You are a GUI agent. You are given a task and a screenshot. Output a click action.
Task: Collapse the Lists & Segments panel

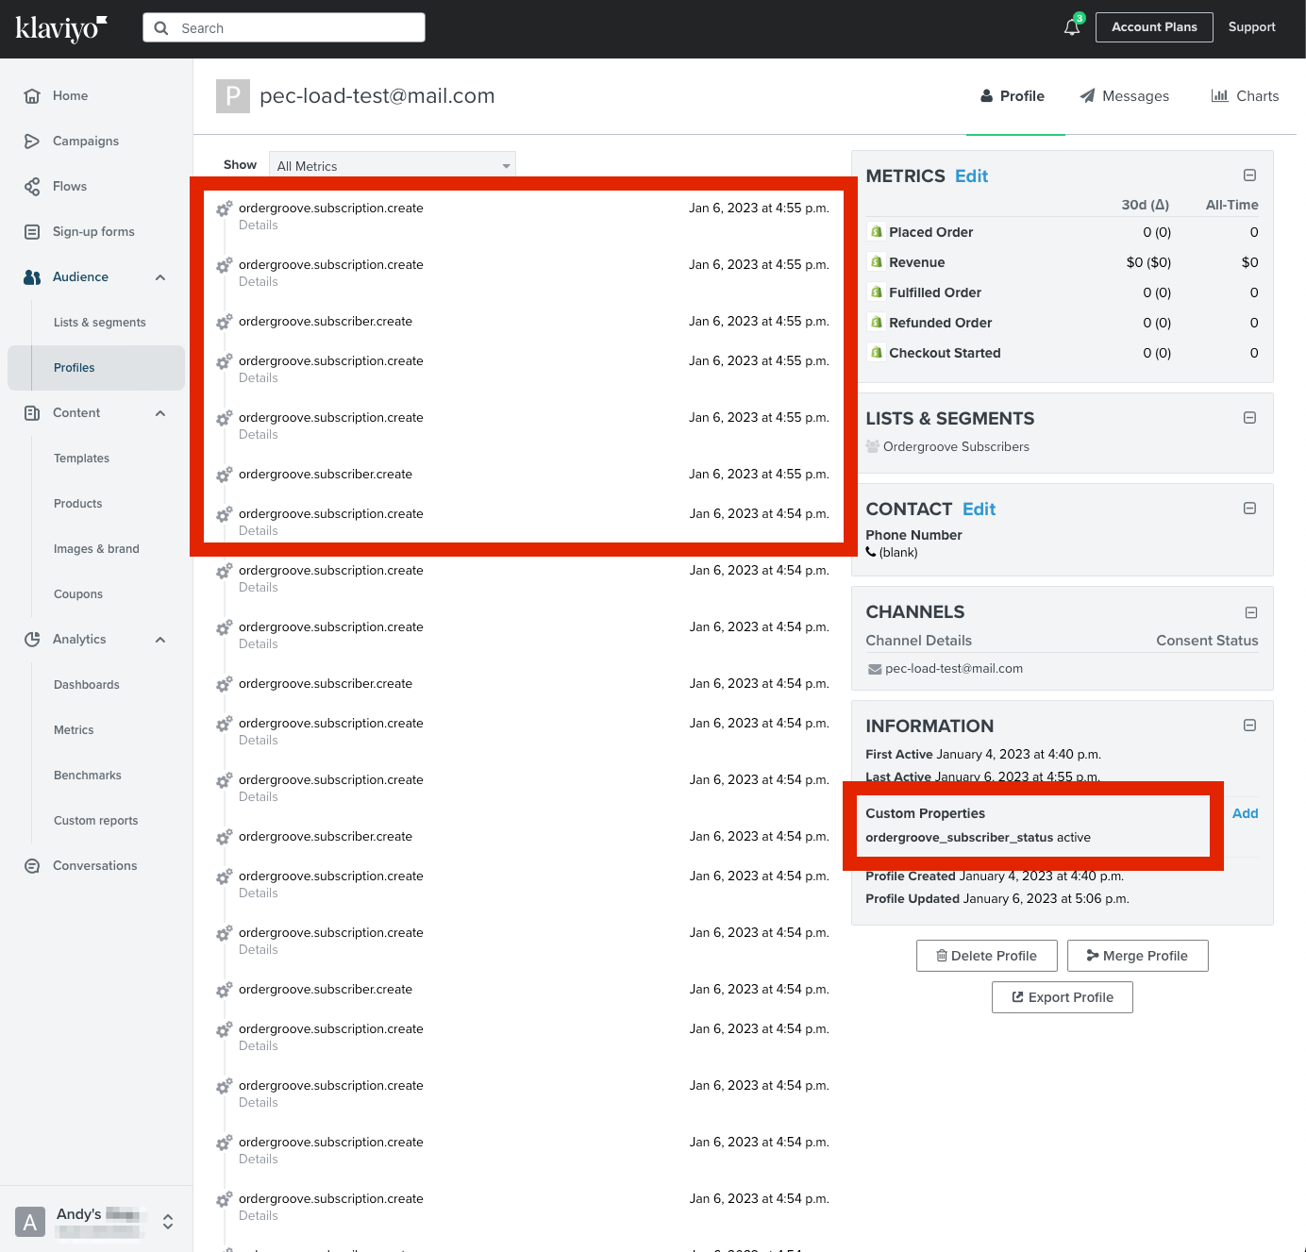(1249, 418)
